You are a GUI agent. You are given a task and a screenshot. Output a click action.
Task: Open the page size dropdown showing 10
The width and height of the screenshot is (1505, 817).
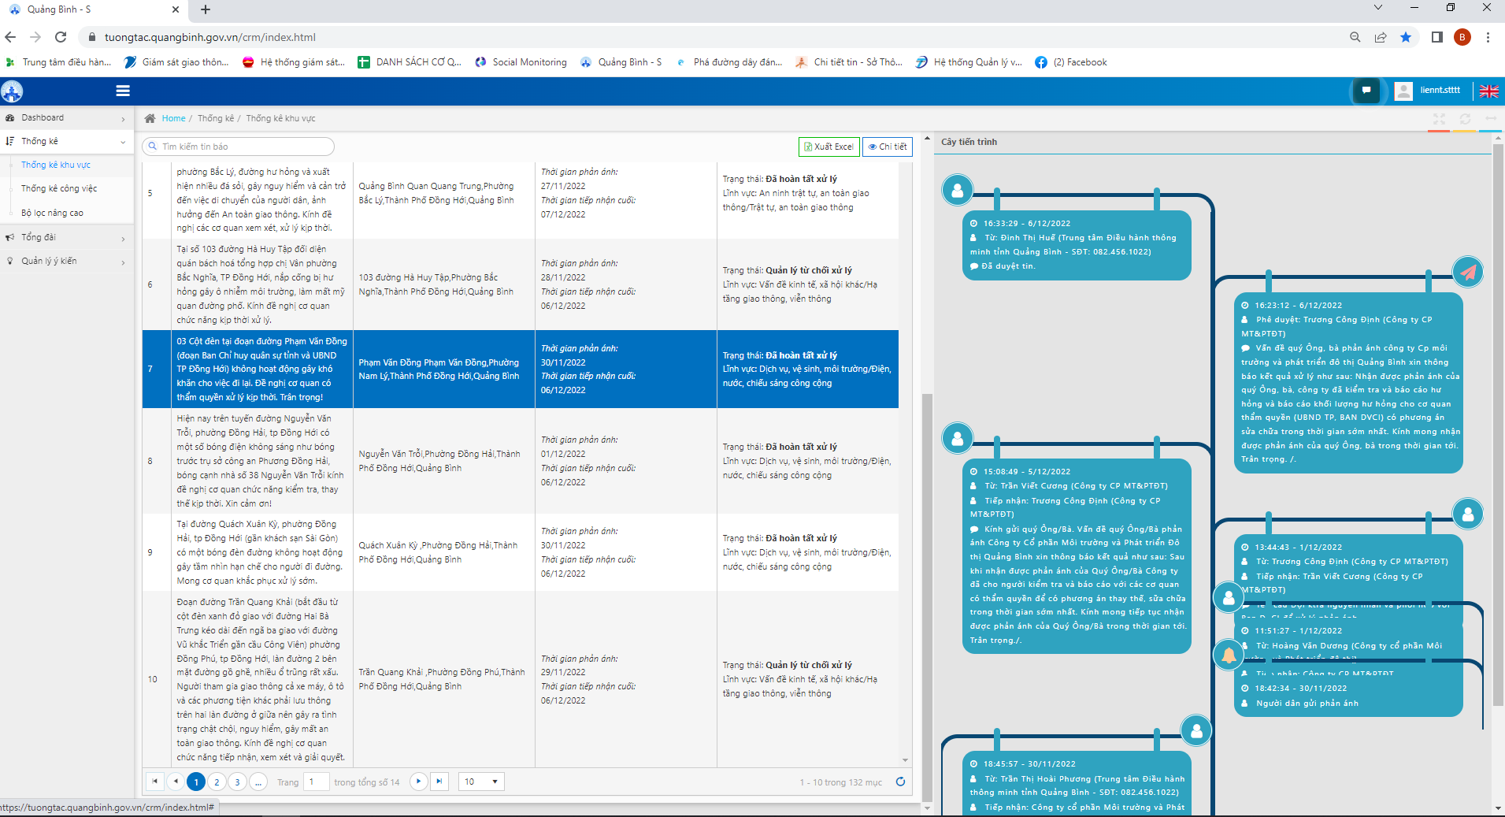(481, 782)
